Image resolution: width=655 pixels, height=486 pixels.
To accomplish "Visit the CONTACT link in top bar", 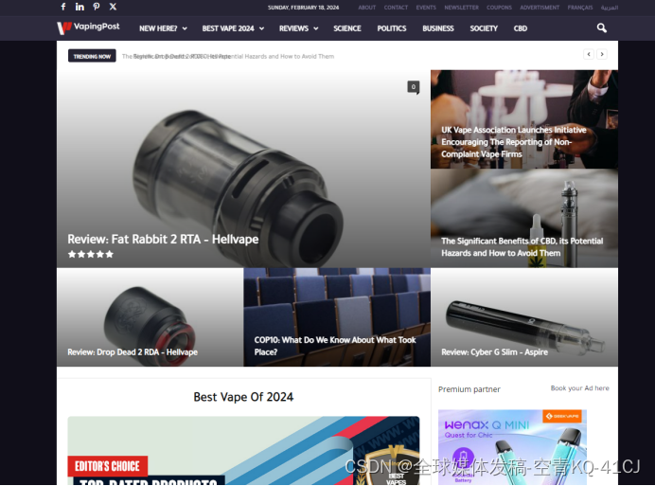I will 396,8.
